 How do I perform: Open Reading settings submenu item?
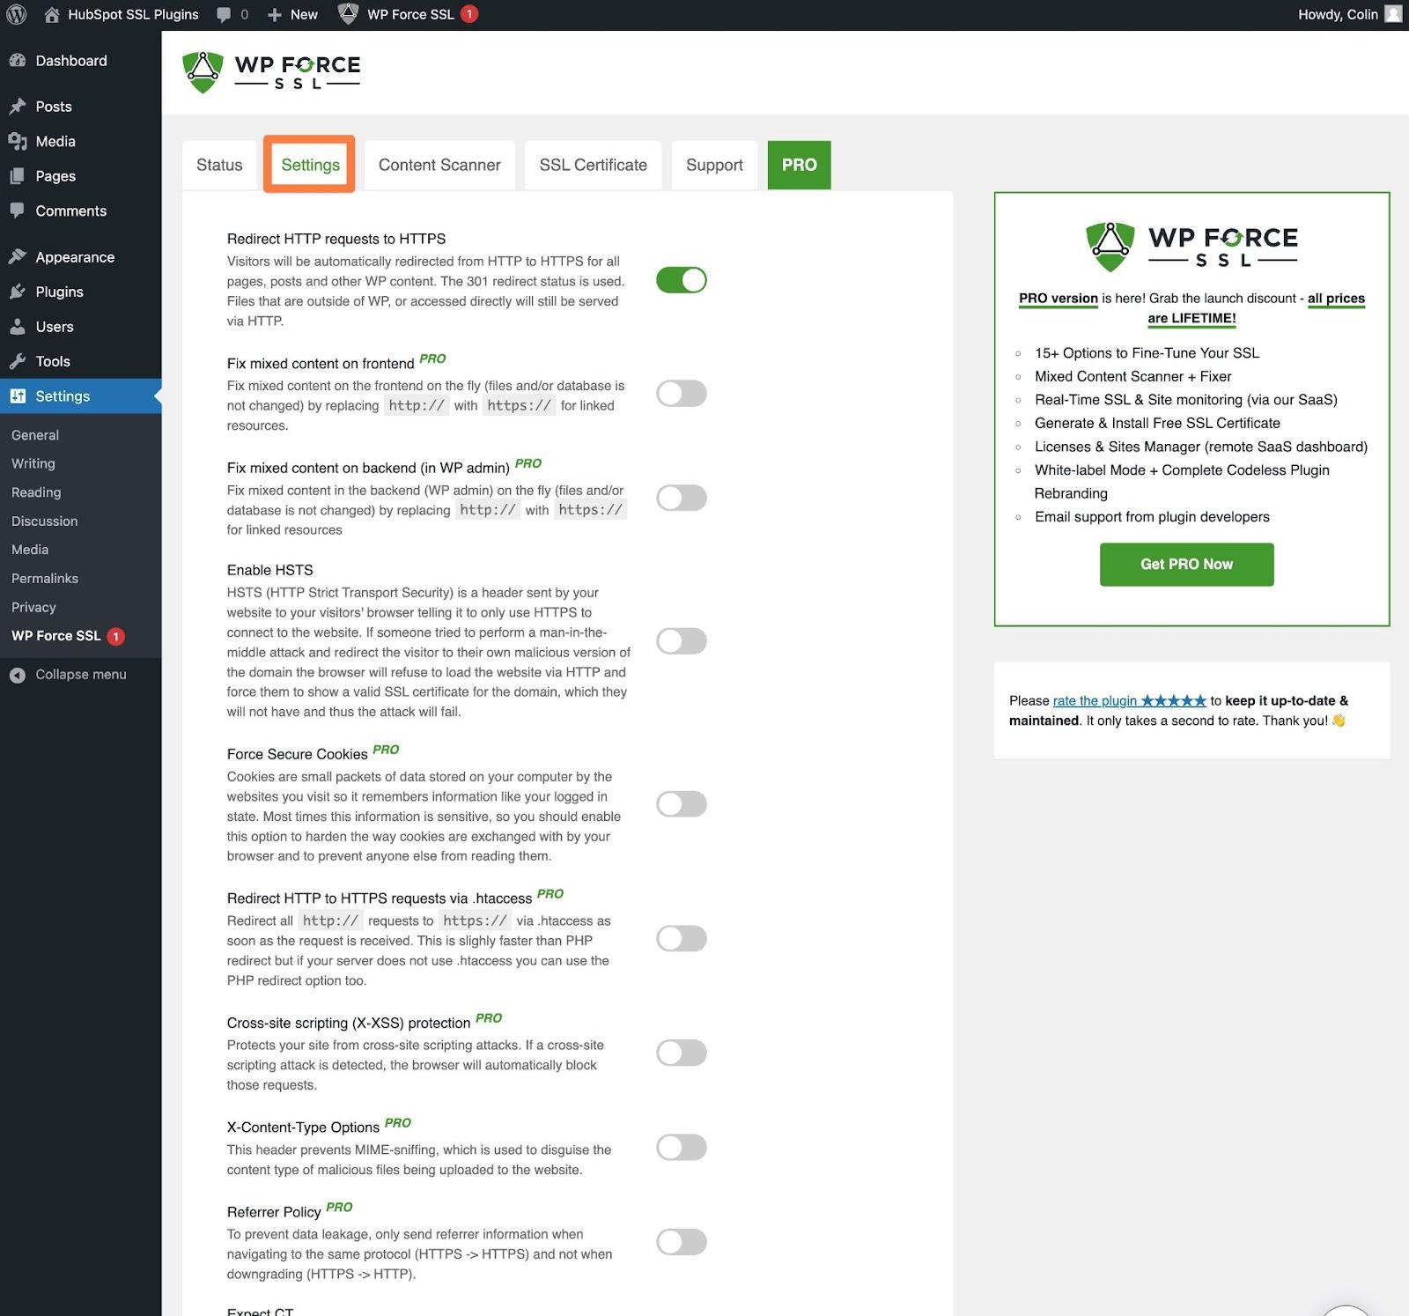pyautogui.click(x=36, y=492)
